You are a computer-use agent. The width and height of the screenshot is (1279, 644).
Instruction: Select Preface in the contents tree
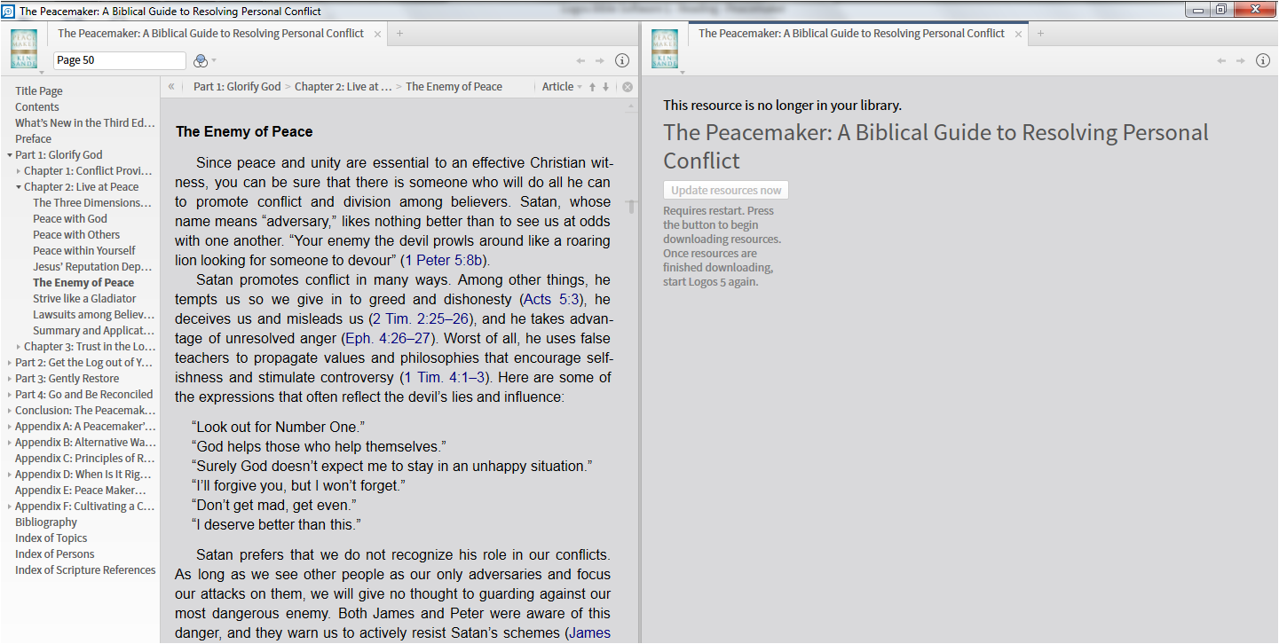click(x=34, y=139)
